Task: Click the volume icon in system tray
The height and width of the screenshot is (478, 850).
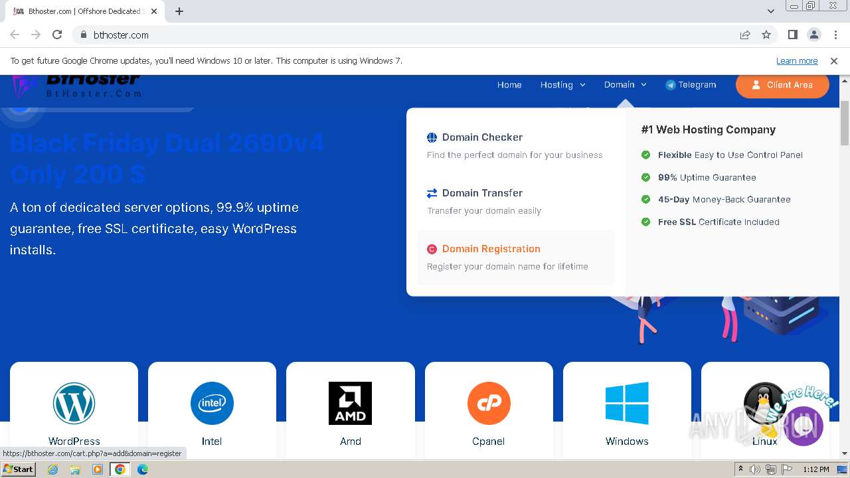Action: click(x=755, y=469)
